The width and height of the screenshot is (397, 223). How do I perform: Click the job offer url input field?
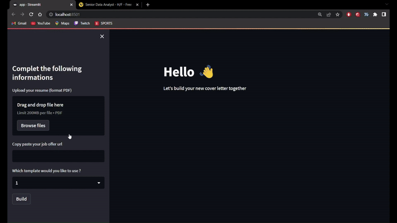click(x=58, y=156)
